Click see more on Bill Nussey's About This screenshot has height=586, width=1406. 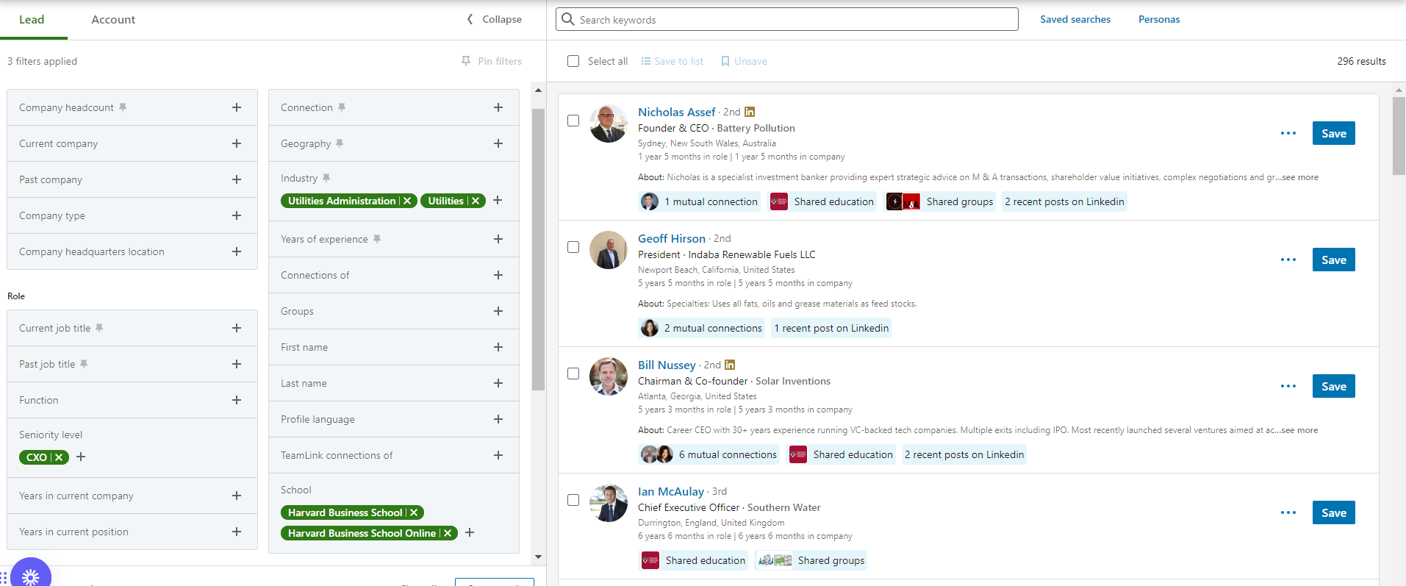click(x=1299, y=430)
